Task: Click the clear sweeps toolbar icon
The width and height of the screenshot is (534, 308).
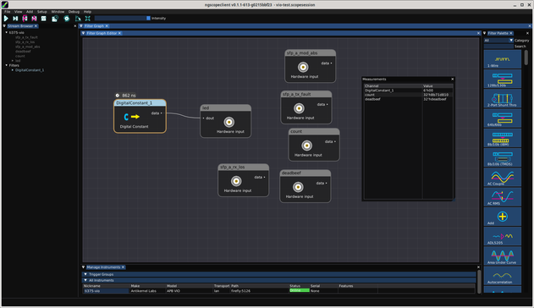Action: 78,19
